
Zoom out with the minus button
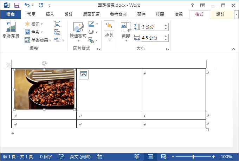173,157
